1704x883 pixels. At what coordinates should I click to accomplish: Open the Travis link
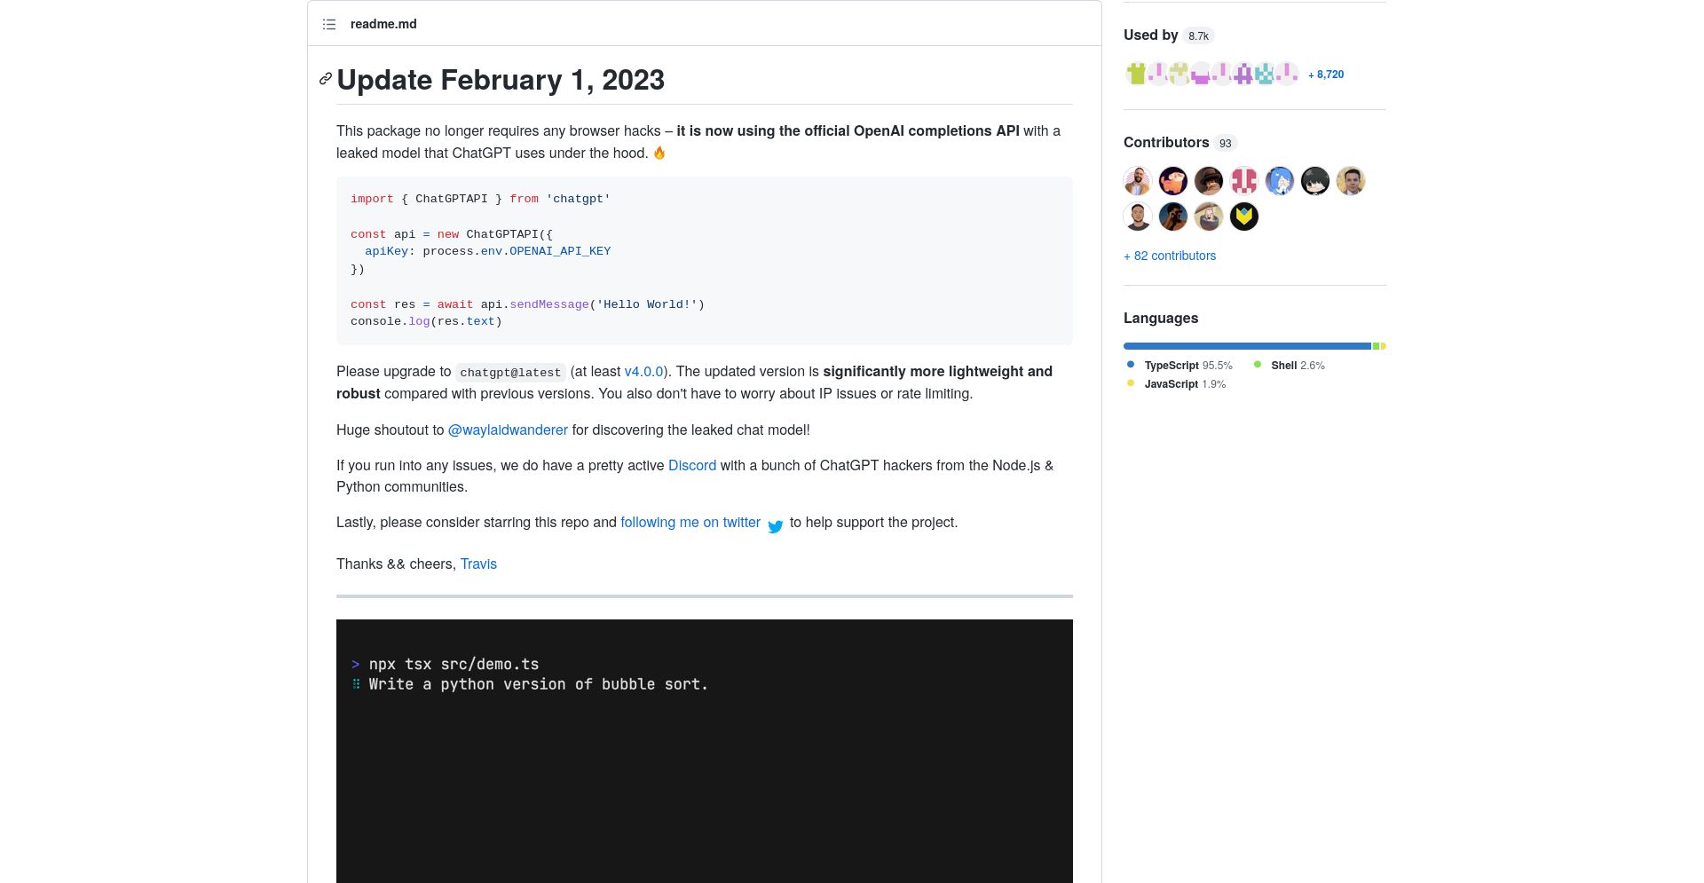(478, 564)
